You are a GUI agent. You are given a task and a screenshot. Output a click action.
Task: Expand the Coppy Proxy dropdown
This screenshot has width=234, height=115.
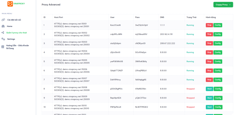tap(223, 5)
